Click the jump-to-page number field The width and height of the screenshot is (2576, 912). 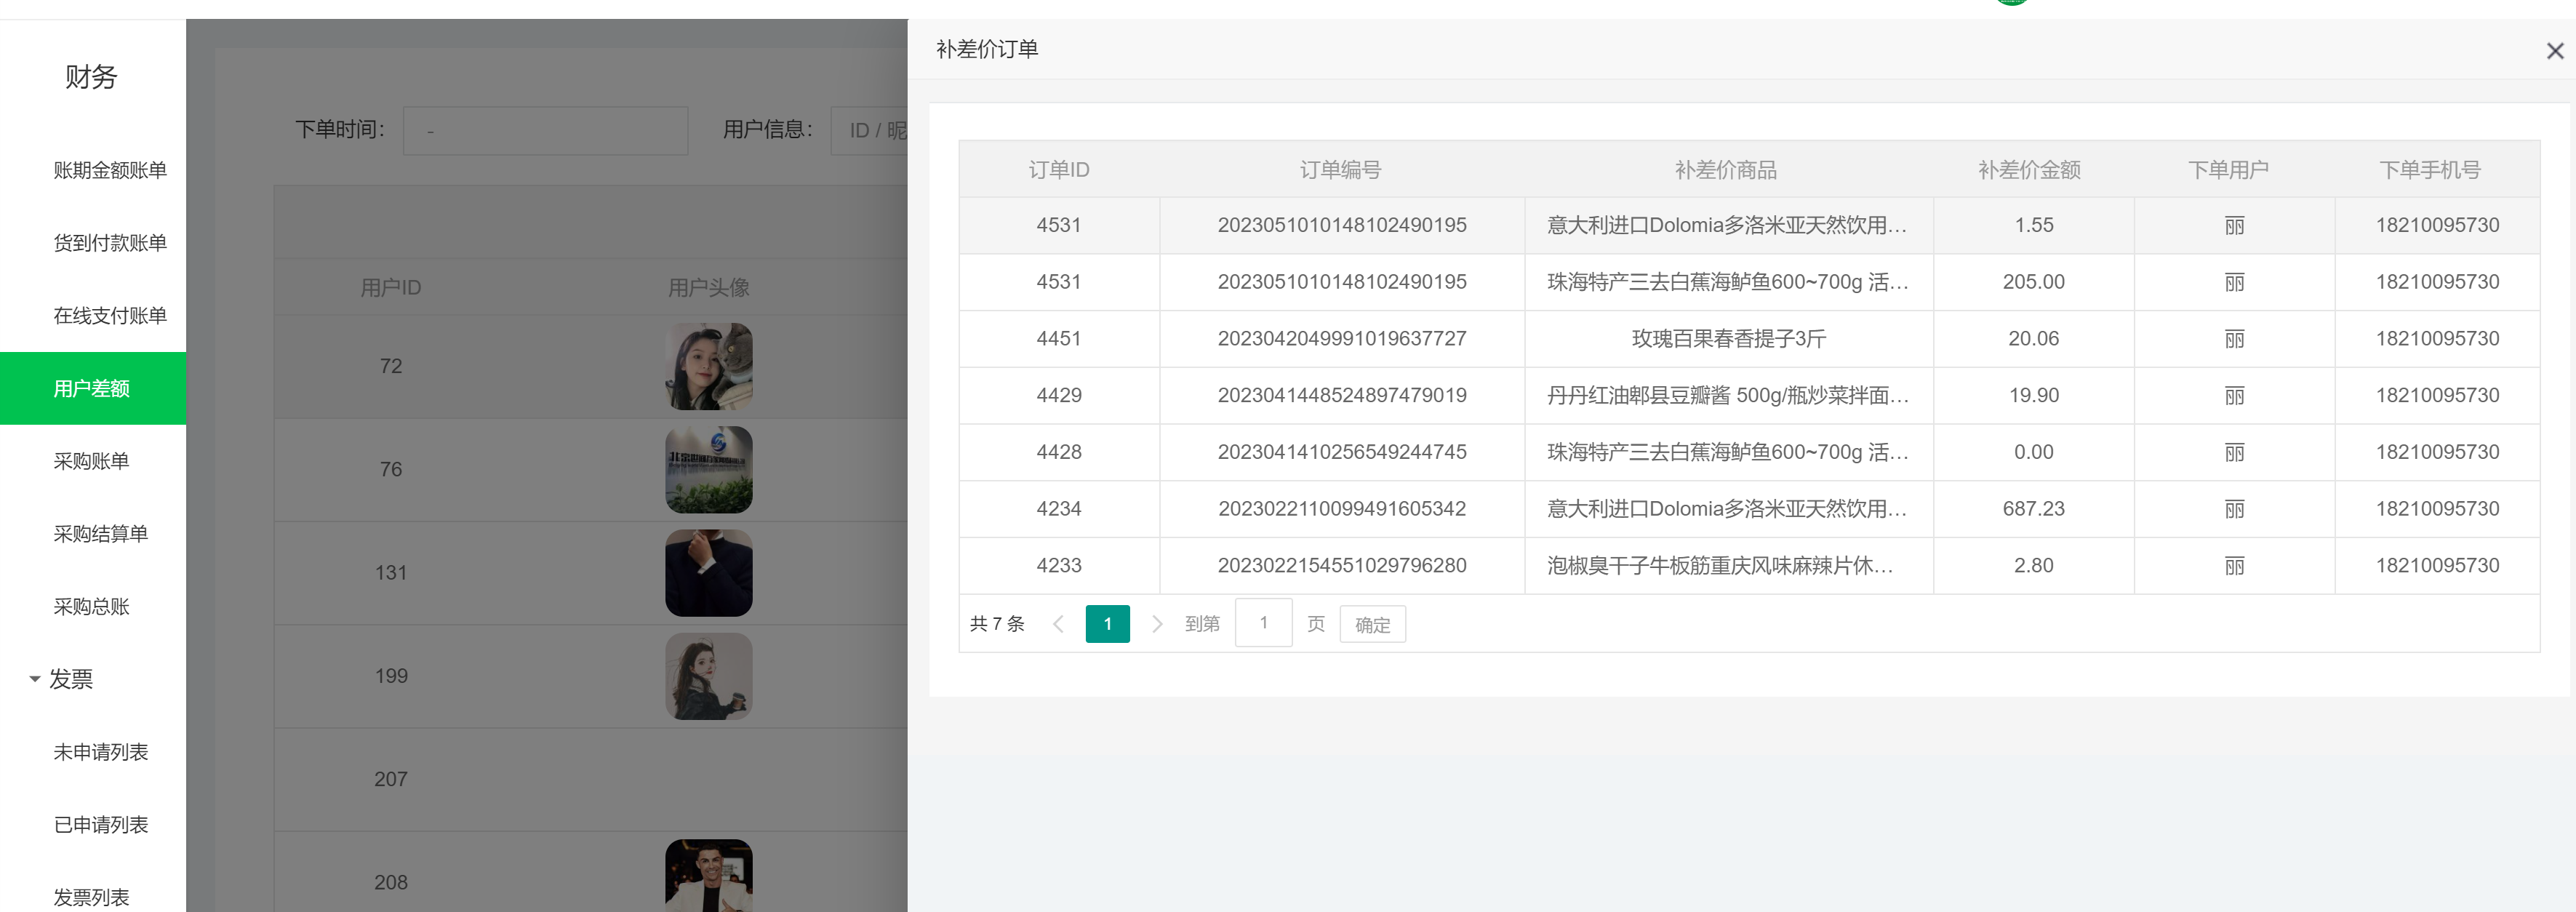click(1263, 623)
